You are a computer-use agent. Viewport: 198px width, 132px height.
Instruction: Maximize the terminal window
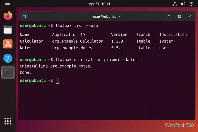179,16
